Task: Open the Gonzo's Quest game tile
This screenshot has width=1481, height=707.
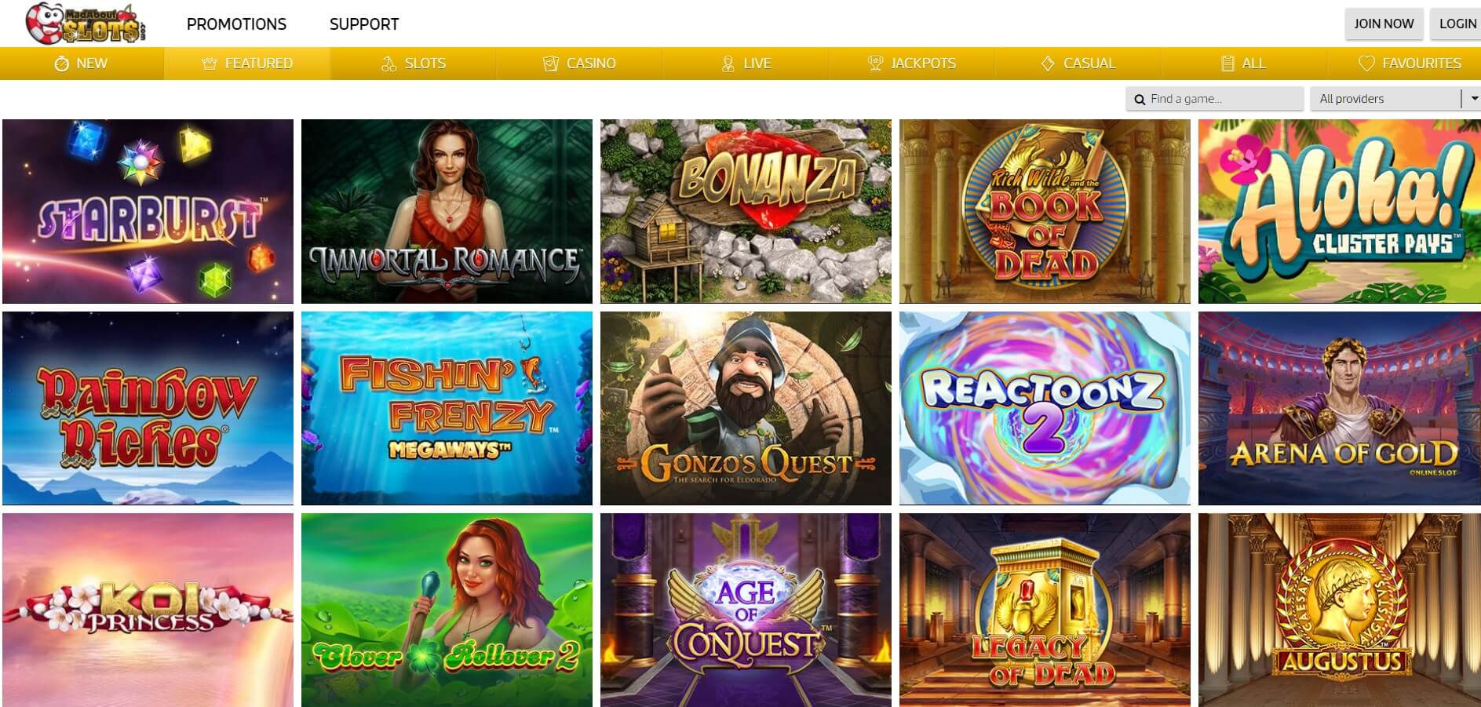Action: tap(746, 408)
